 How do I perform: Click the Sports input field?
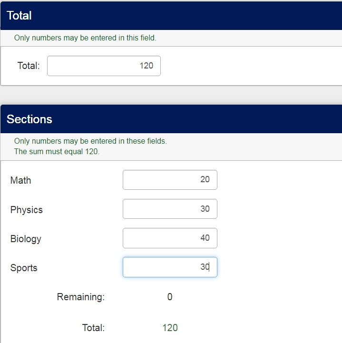pos(170,267)
